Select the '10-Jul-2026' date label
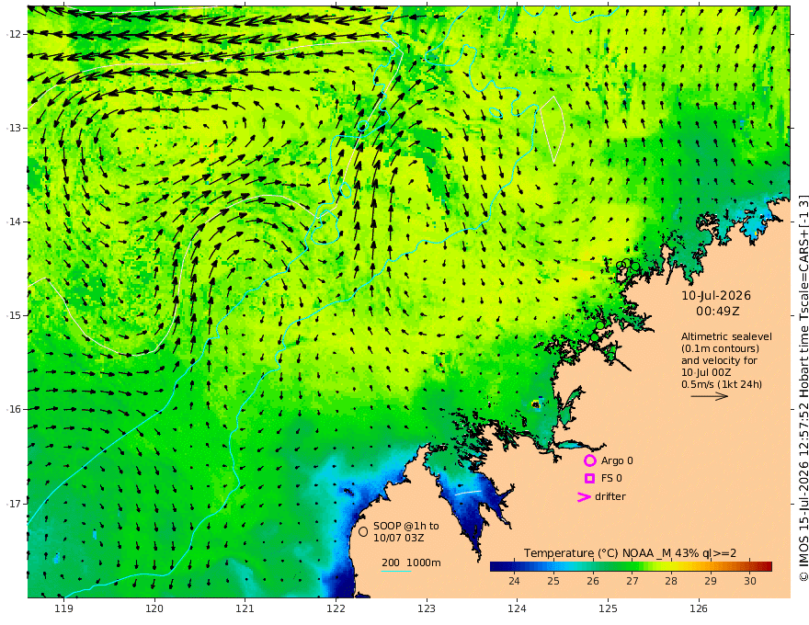Image resolution: width=809 pixels, height=625 pixels. 716,295
